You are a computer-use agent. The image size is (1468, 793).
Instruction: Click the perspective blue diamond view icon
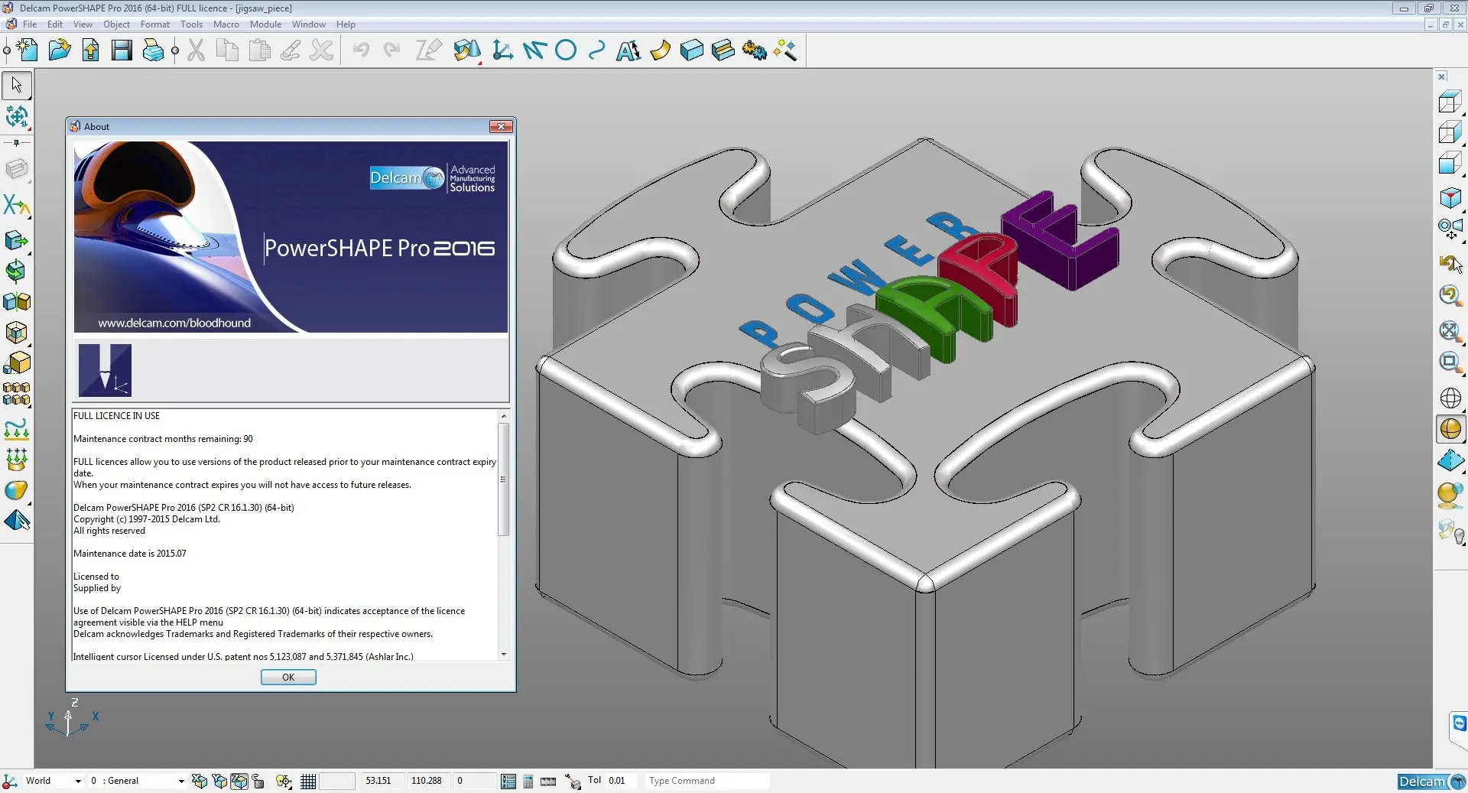pos(1450,461)
